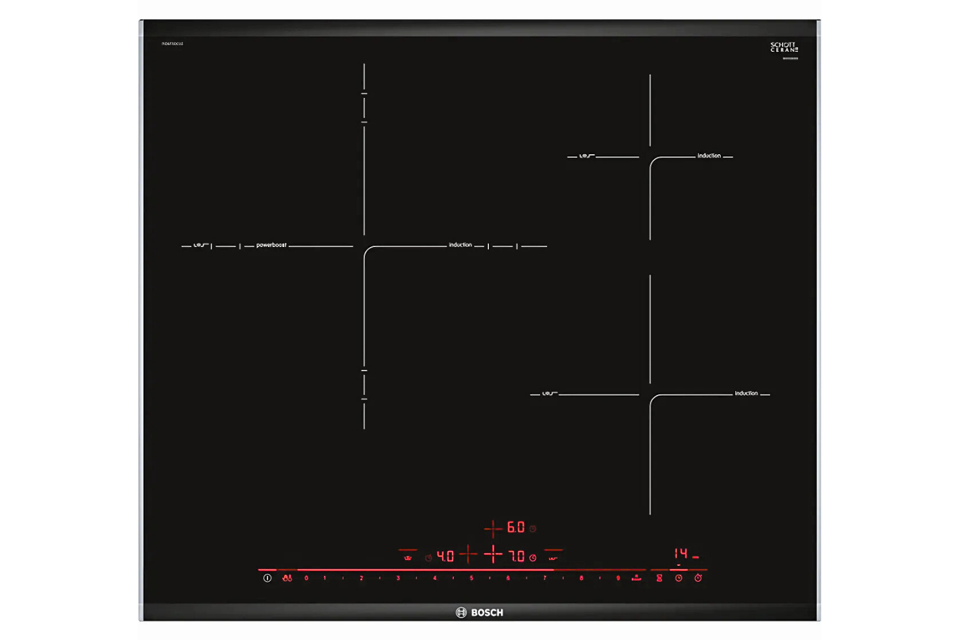The image size is (960, 640).
Task: Set the power slider to level 3
Action: pos(398,578)
